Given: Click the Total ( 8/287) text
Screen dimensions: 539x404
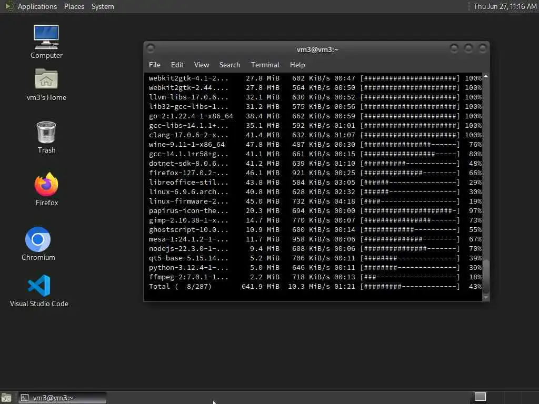Looking at the screenshot, I should (x=180, y=287).
